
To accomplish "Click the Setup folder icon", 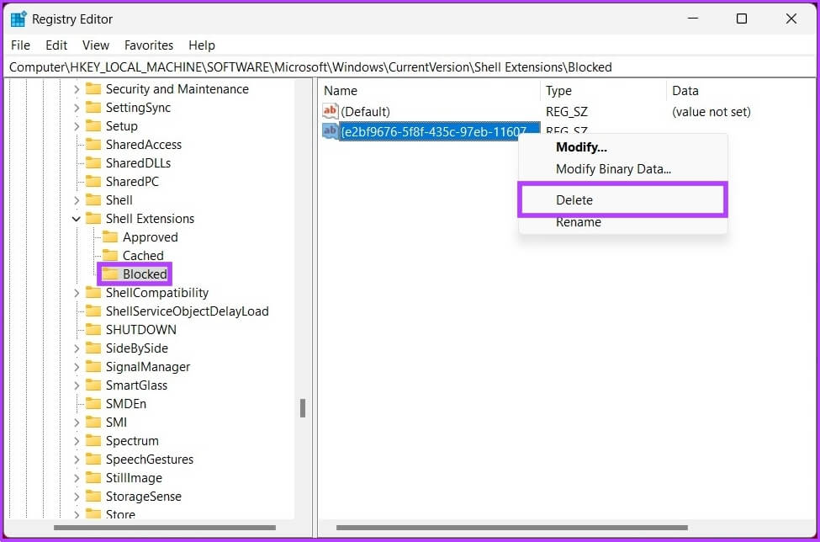I will click(x=93, y=126).
